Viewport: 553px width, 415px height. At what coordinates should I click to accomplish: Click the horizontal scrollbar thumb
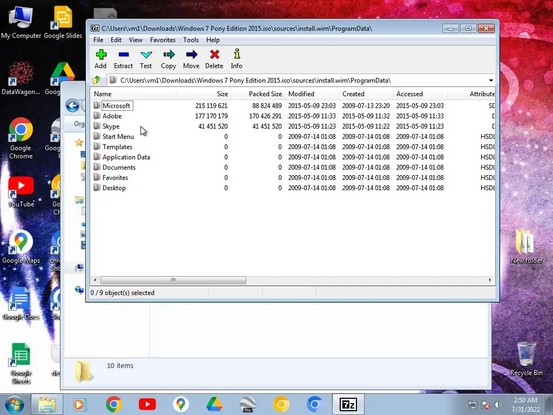click(x=173, y=280)
